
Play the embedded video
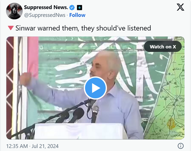point(95,88)
